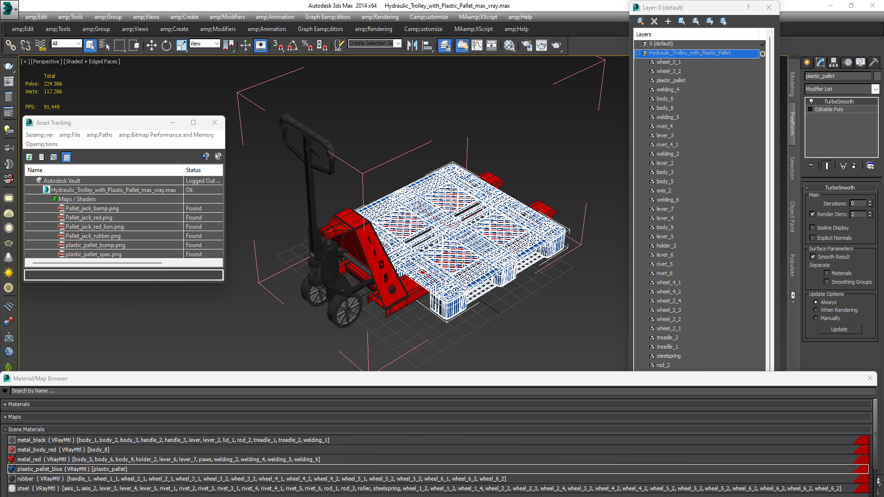Click Refresh icon in Asset Tracking
884x497 pixels.
click(29, 157)
